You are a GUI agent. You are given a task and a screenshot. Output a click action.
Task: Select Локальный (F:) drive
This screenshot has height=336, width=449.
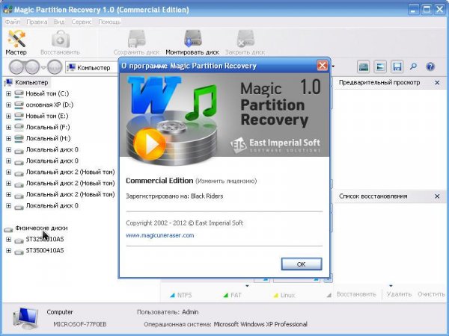[x=48, y=127]
